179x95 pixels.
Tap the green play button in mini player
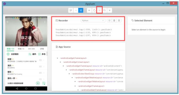[38, 83]
